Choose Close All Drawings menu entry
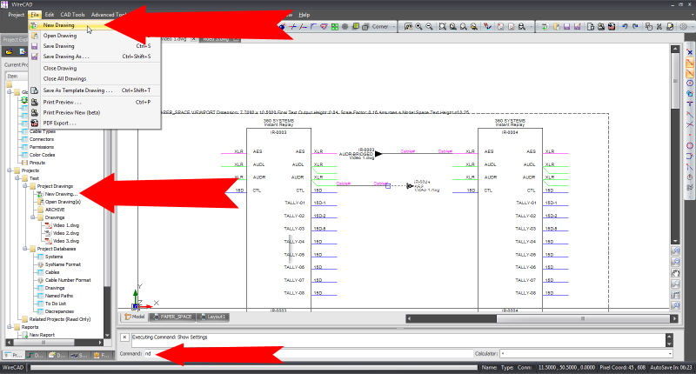 click(94, 78)
